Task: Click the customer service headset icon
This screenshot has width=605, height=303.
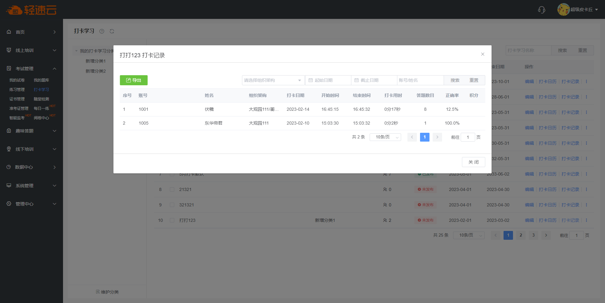Action: tap(541, 10)
